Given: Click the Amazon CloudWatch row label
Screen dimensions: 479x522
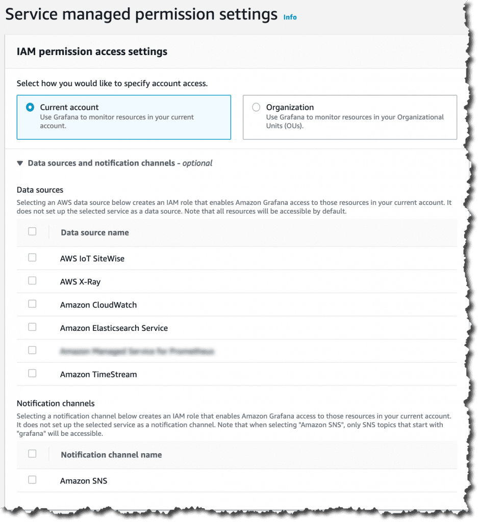Looking at the screenshot, I should tap(98, 305).
